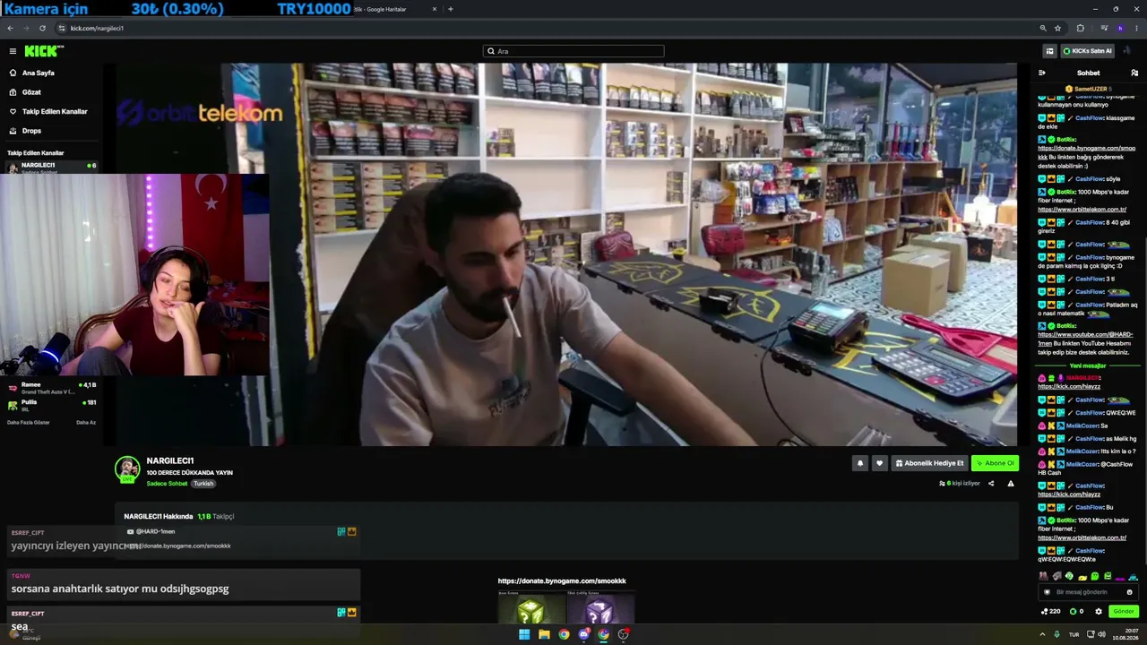Open the browser profile avatar
Image resolution: width=1147 pixels, height=645 pixels.
click(x=1120, y=28)
